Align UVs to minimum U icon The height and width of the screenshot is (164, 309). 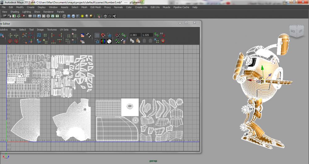(x=53, y=35)
